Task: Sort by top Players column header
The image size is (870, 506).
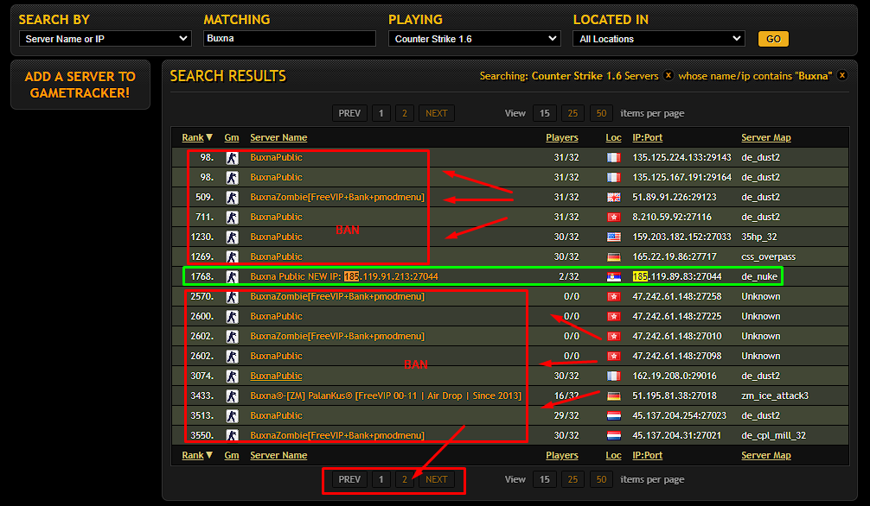Action: coord(562,137)
